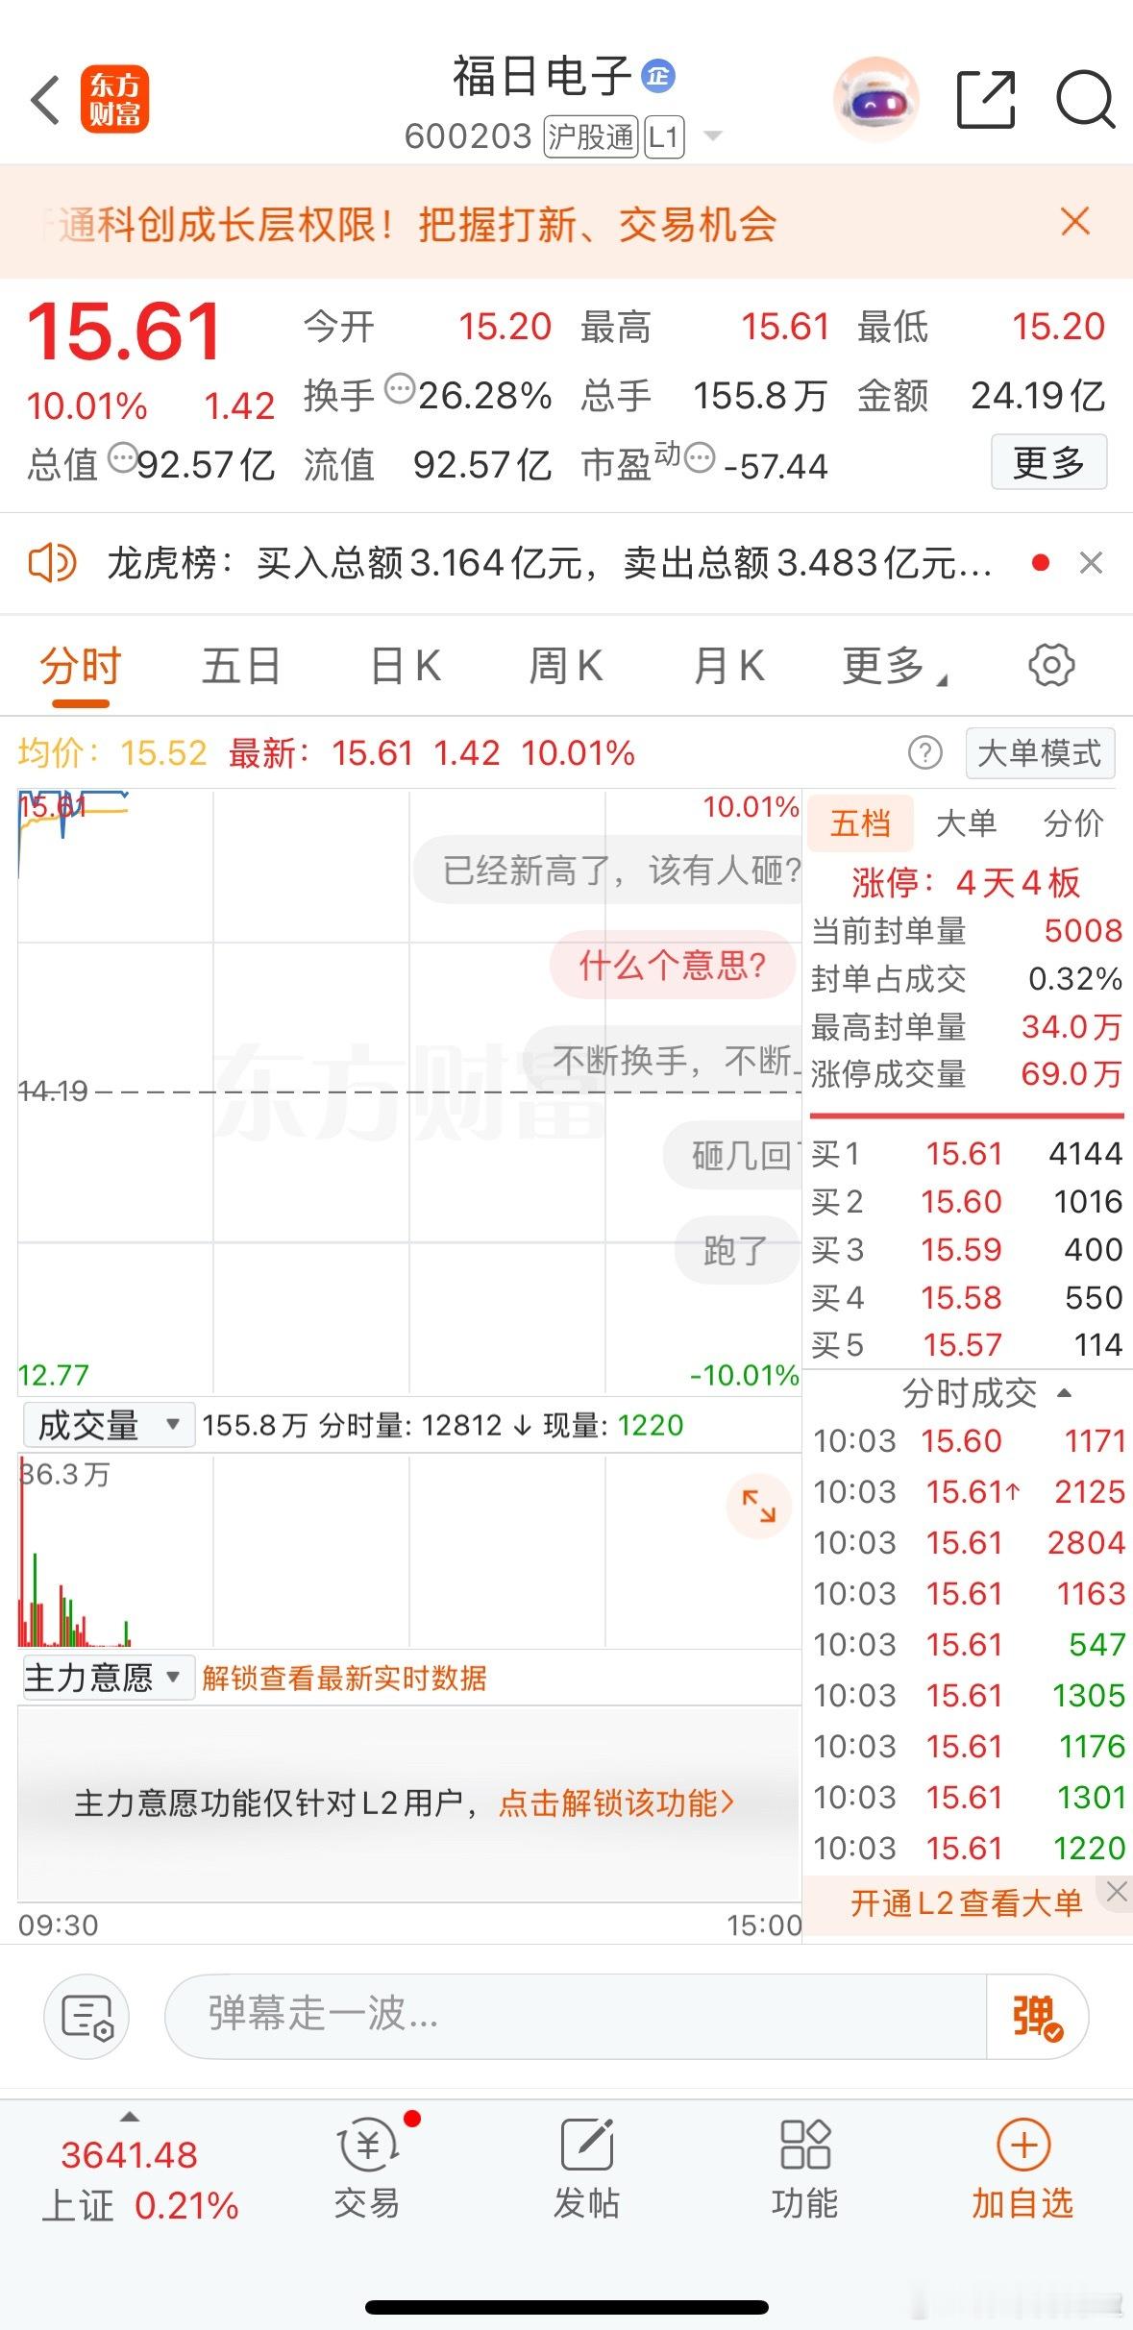Read the 龙虎榜 买入总额 news line

click(549, 563)
